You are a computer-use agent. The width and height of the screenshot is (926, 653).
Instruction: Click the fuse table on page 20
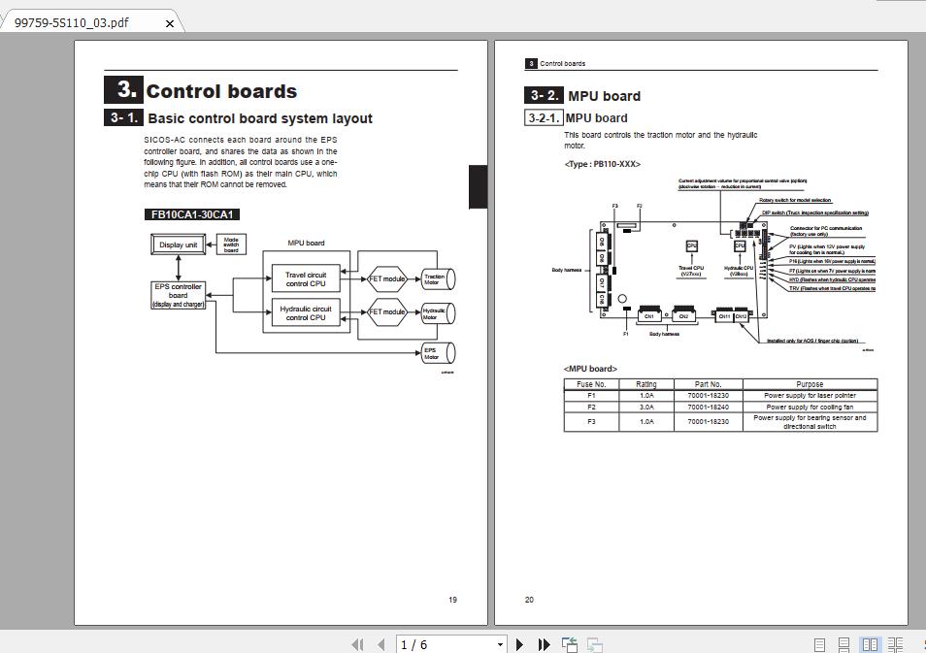(721, 405)
